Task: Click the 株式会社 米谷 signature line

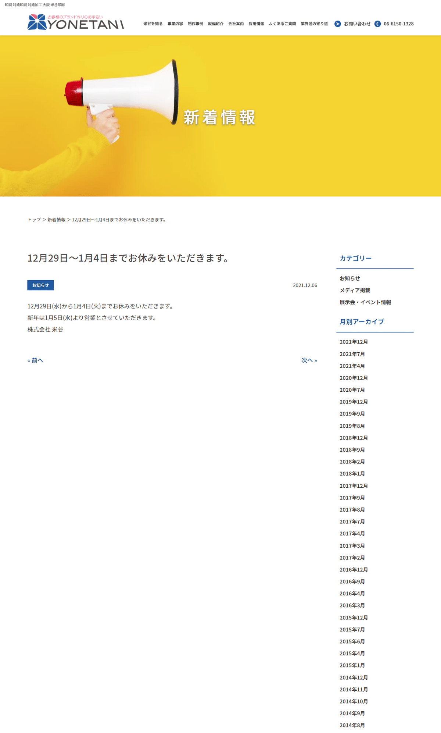Action: [x=46, y=330]
